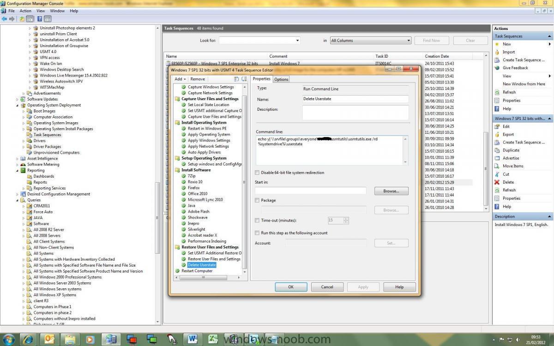The image size is (554, 346).
Task: Open Windows Media Player from the taskbar
Action: pos(90,339)
